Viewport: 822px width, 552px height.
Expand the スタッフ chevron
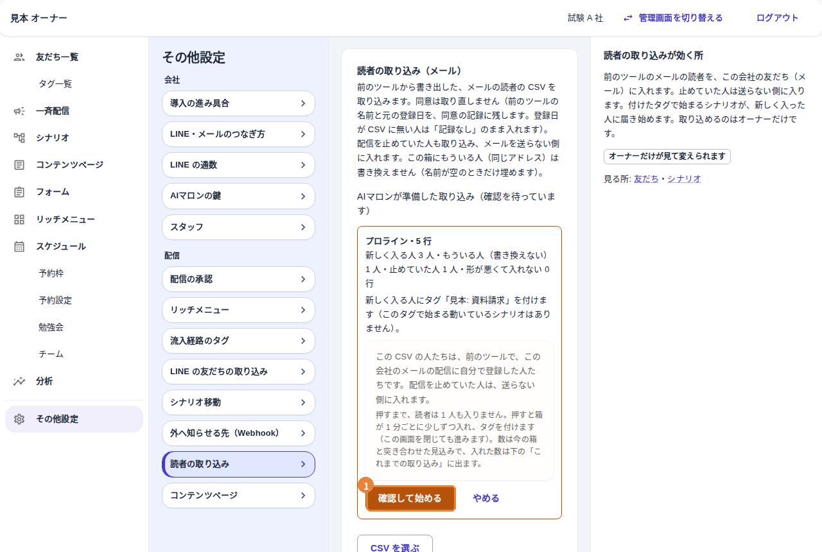pos(302,227)
